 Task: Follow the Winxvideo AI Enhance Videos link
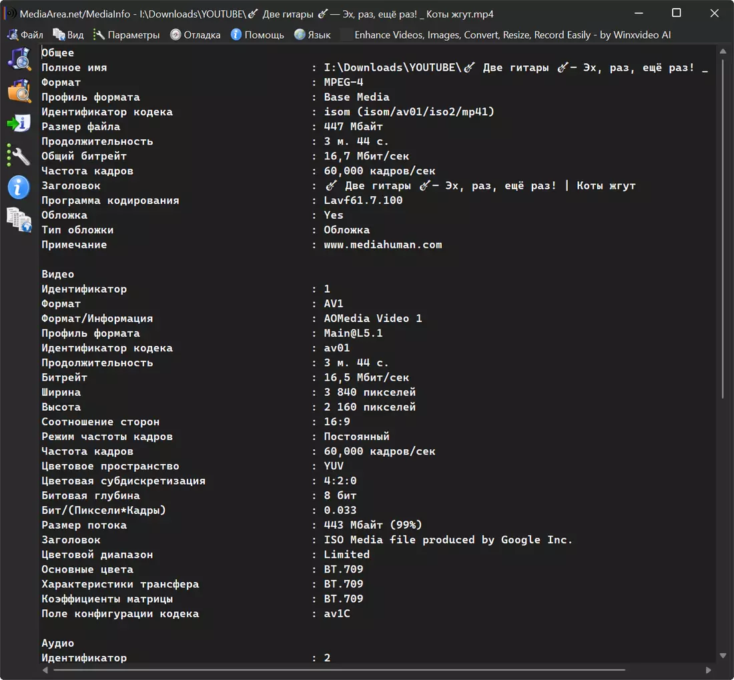pyautogui.click(x=512, y=35)
